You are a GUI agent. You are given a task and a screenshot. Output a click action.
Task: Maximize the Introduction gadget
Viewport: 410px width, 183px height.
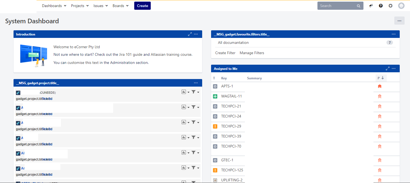click(x=190, y=34)
